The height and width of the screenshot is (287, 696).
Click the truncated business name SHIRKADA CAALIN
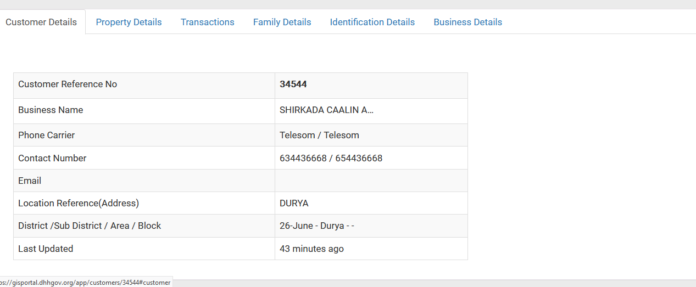point(326,110)
